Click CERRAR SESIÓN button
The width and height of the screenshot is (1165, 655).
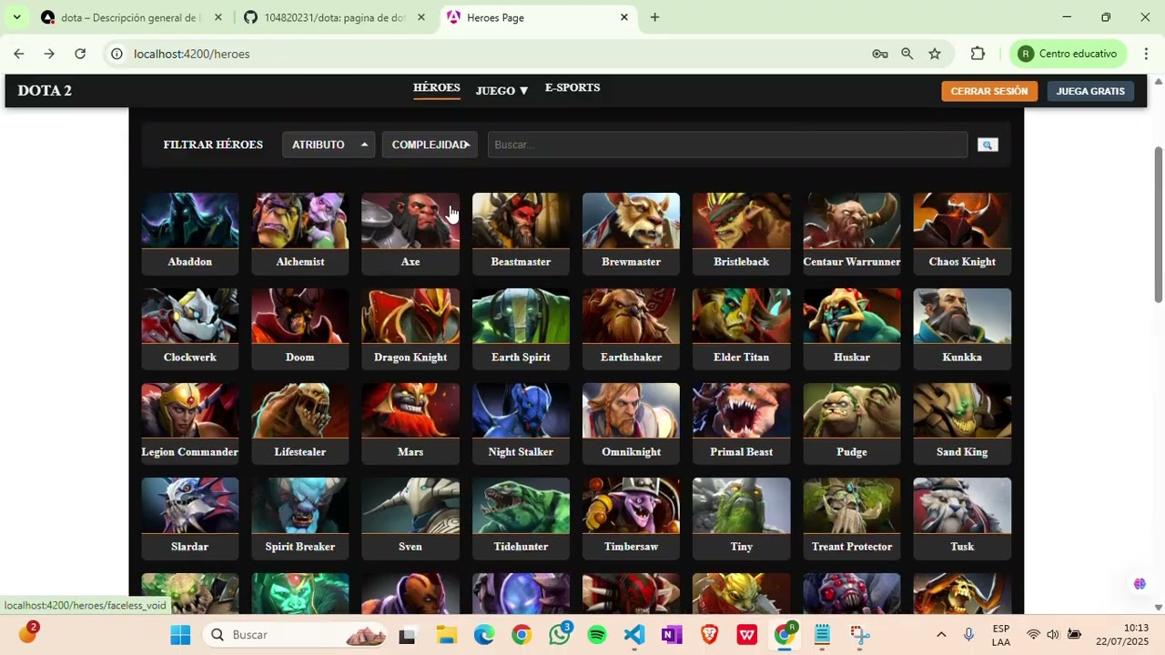pos(989,91)
